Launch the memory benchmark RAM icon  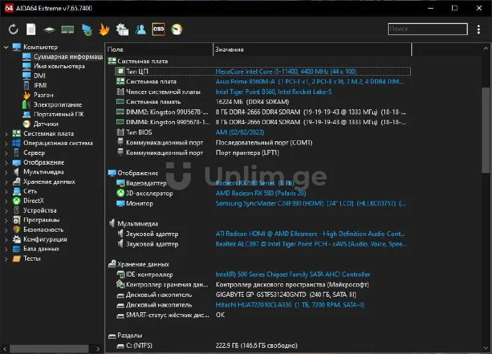[68, 29]
